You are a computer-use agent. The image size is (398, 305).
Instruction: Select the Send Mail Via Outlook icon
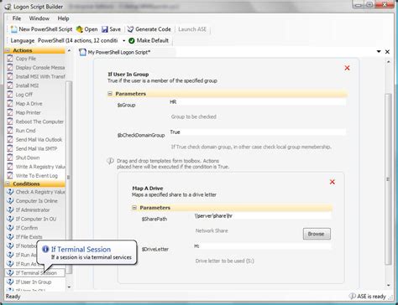[x=10, y=140]
